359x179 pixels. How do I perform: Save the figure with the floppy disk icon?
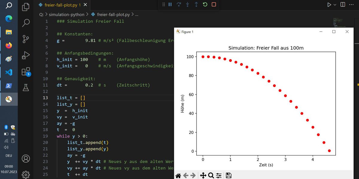(229, 175)
